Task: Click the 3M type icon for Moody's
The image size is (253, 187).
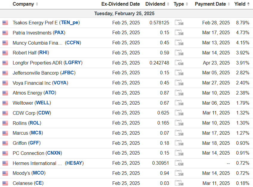Action: pos(179,173)
